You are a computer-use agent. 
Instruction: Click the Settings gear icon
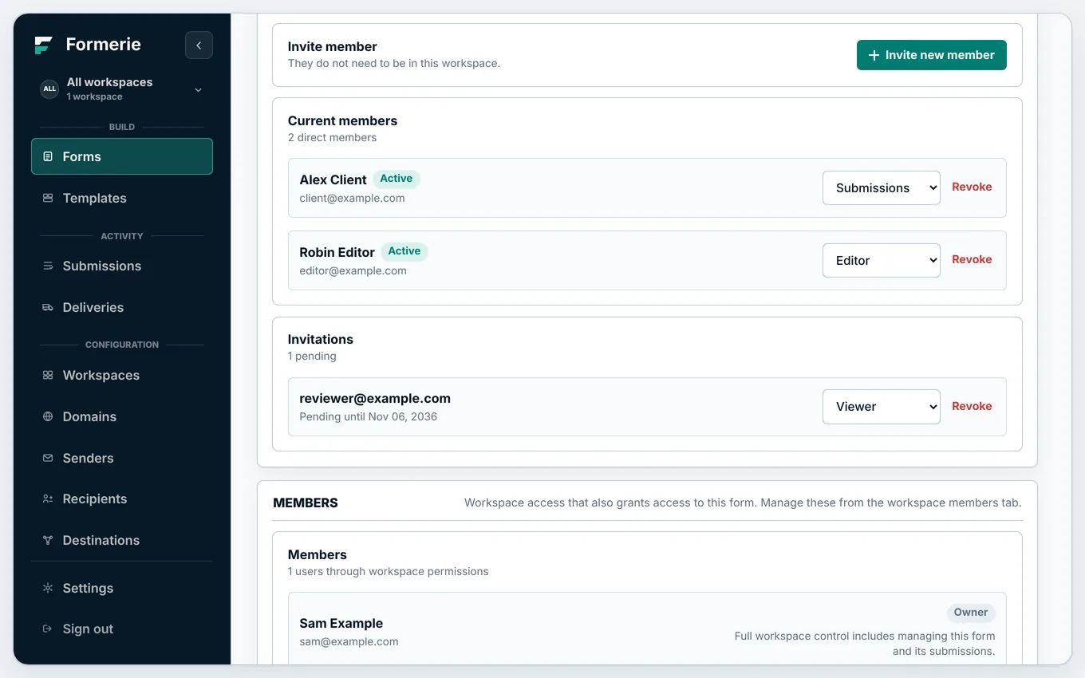pos(48,588)
